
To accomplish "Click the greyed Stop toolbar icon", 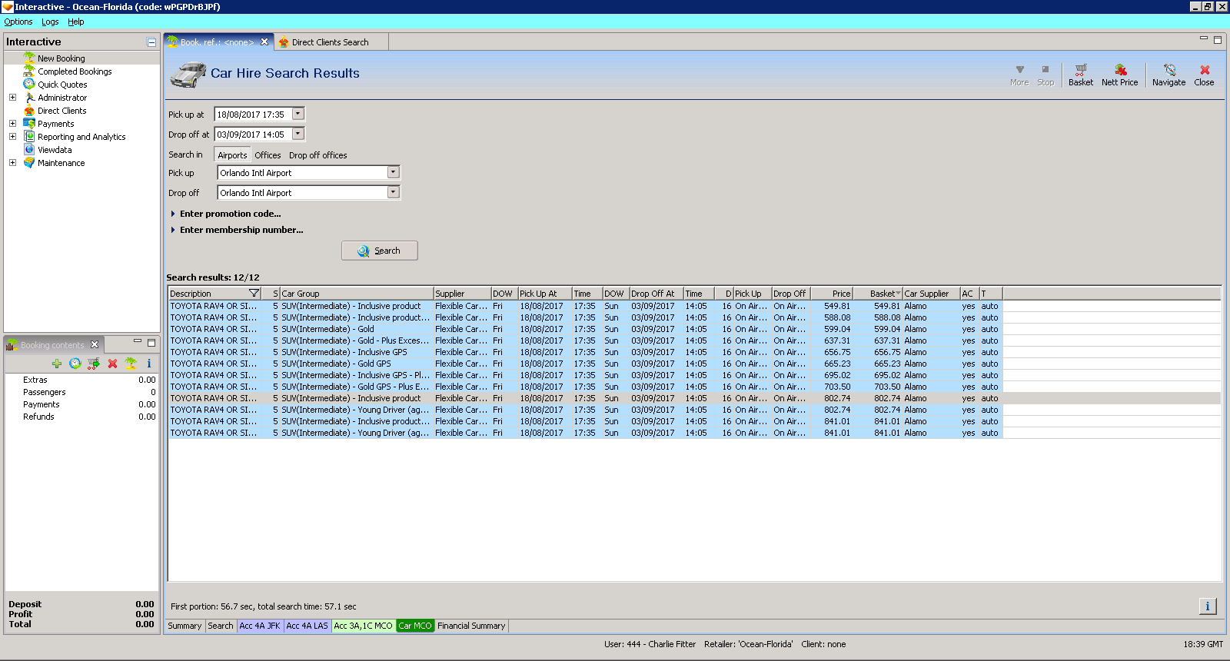I will [x=1045, y=75].
